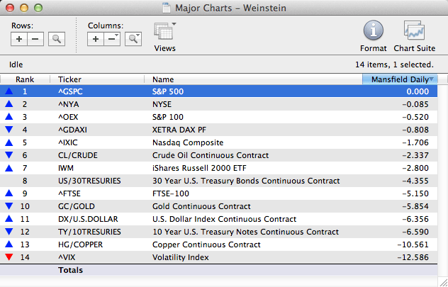
Task: Click the add row plus button
Action: pos(19,39)
